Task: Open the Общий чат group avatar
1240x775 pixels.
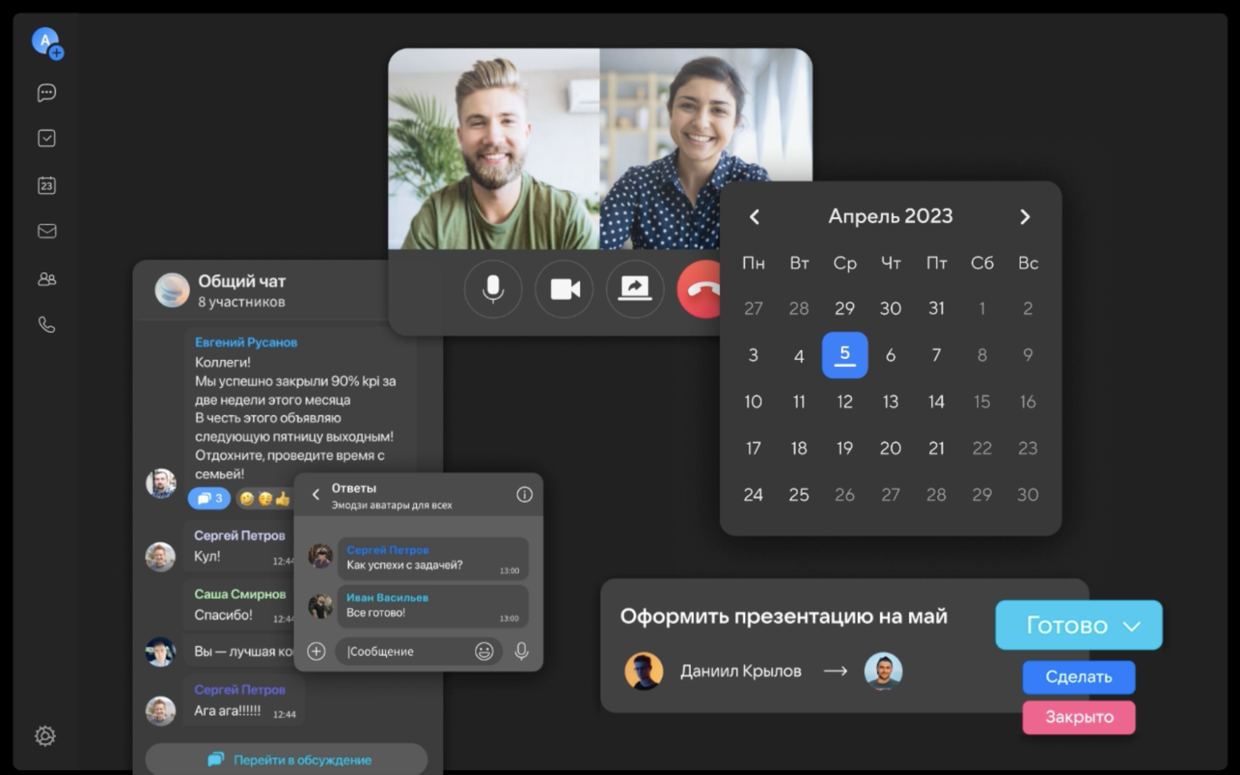Action: click(x=172, y=290)
